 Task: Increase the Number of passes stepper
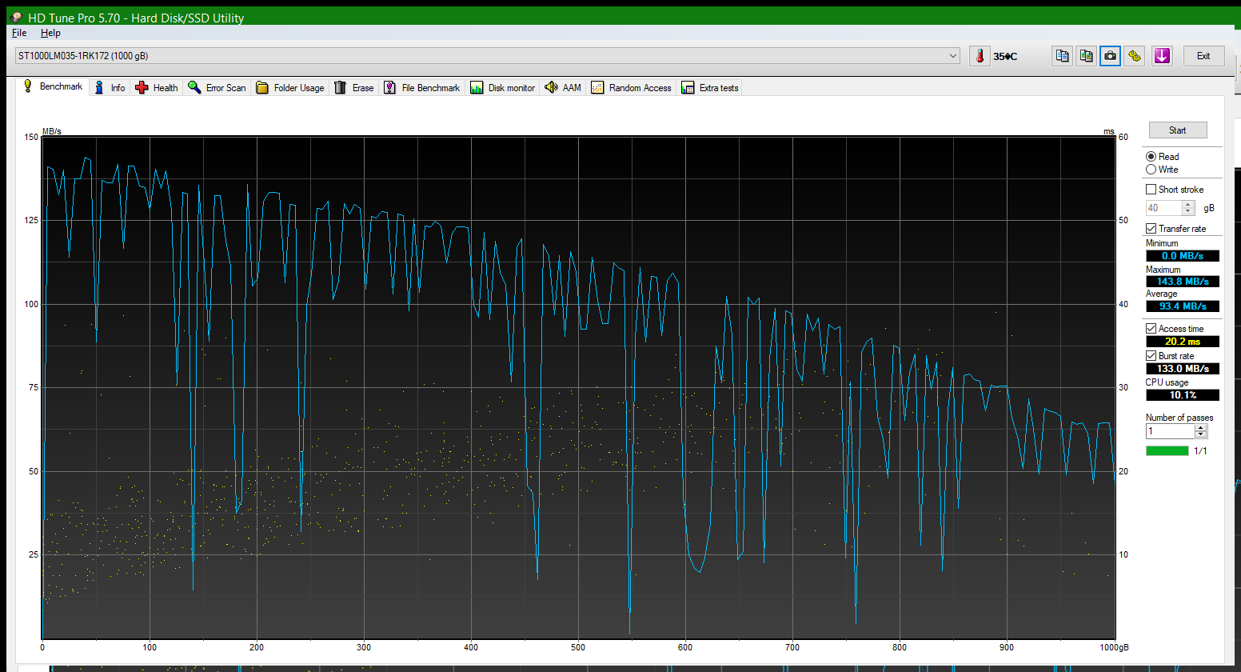pyautogui.click(x=1200, y=428)
